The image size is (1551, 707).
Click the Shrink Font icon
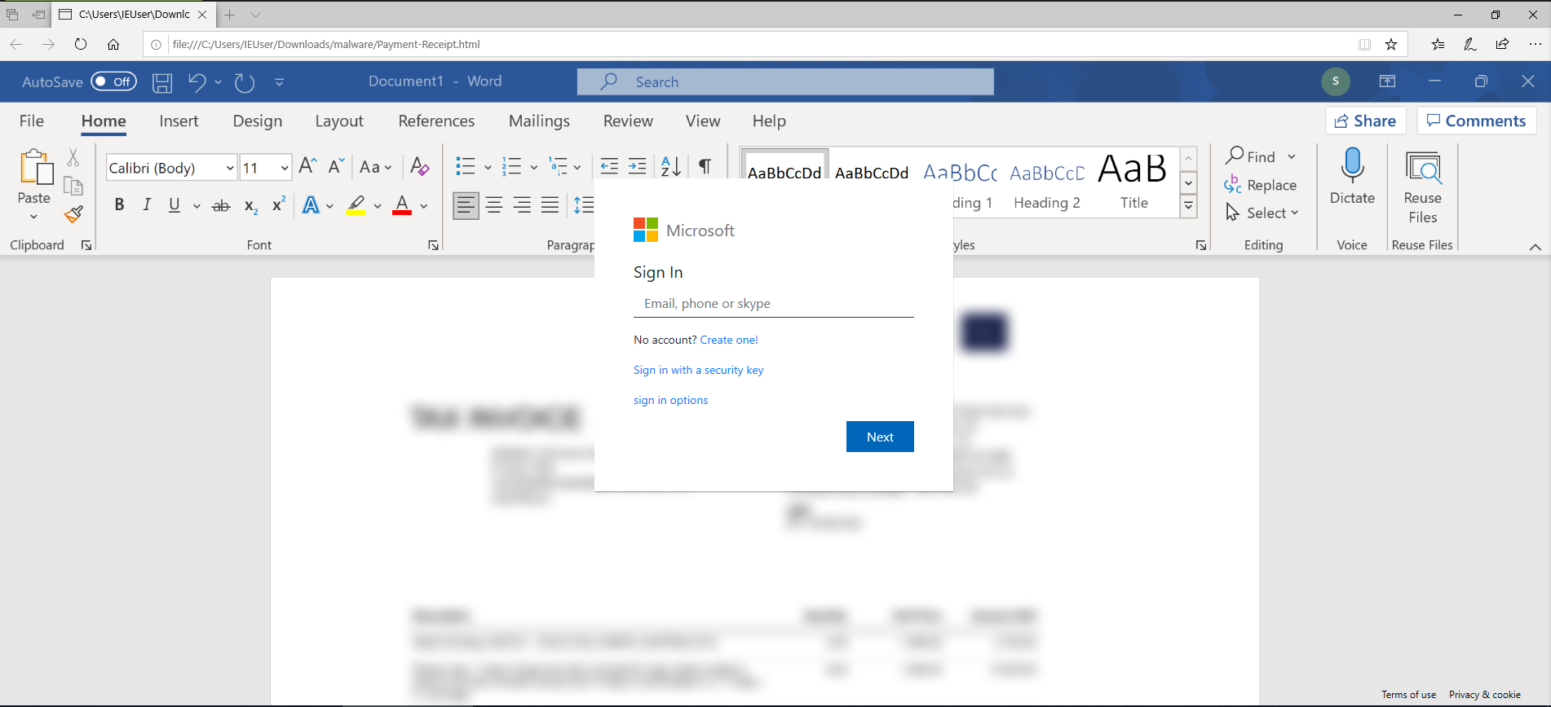click(336, 166)
